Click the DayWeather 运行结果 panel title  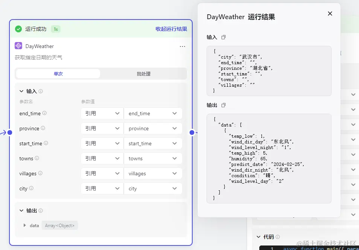tap(241, 17)
